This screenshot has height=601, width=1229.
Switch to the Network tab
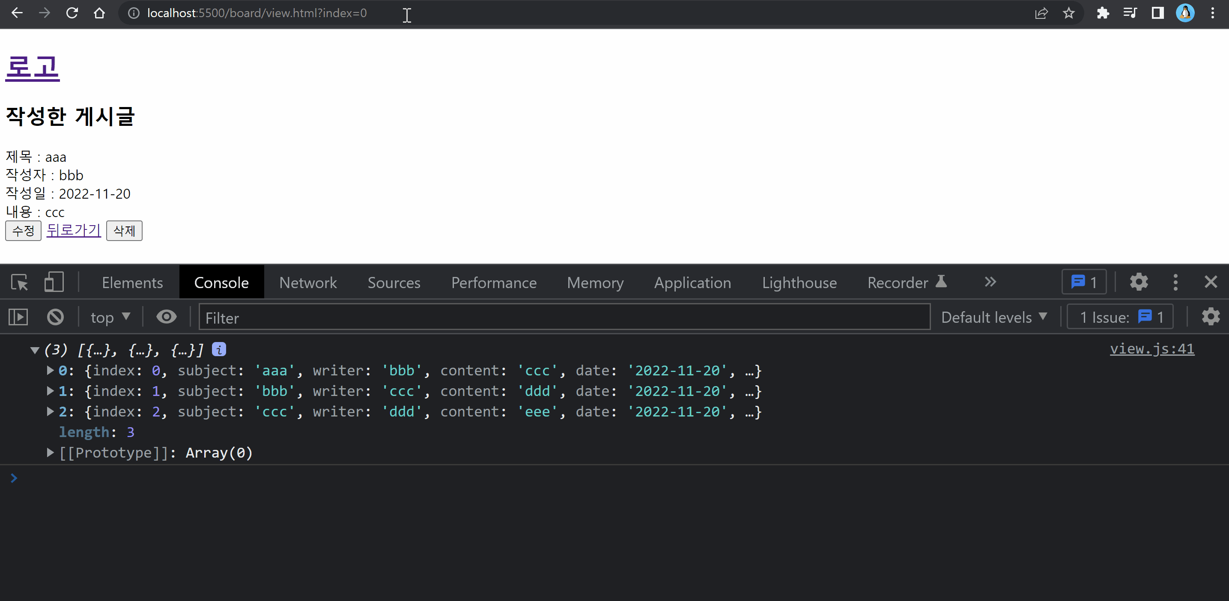pyautogui.click(x=308, y=283)
